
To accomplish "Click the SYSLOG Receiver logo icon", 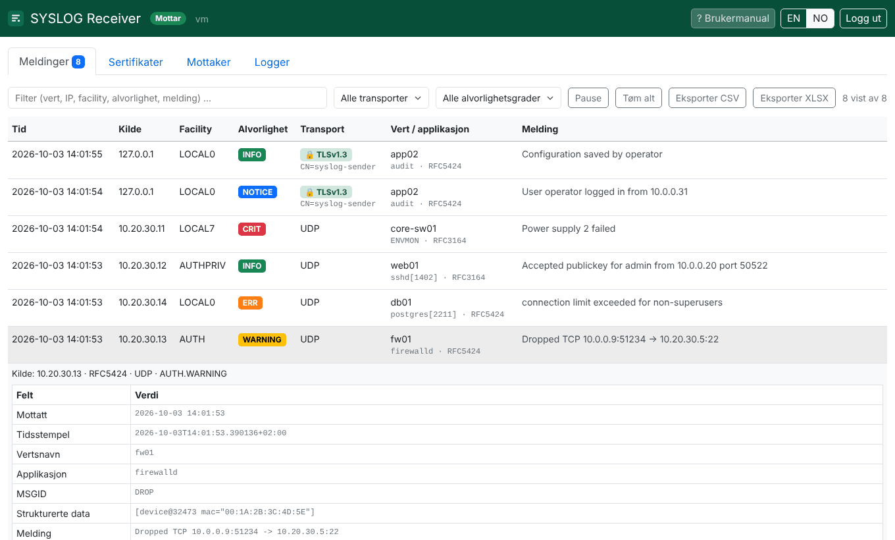I will (x=16, y=18).
